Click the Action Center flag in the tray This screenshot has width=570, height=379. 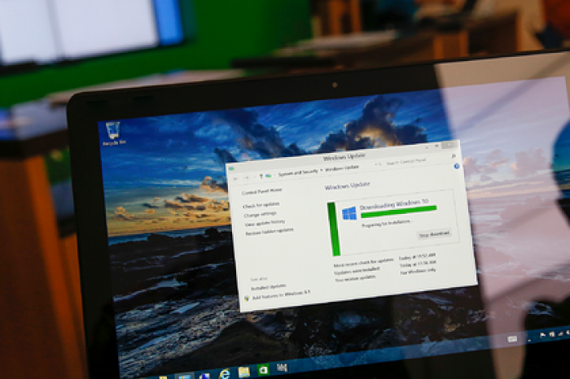[542, 335]
